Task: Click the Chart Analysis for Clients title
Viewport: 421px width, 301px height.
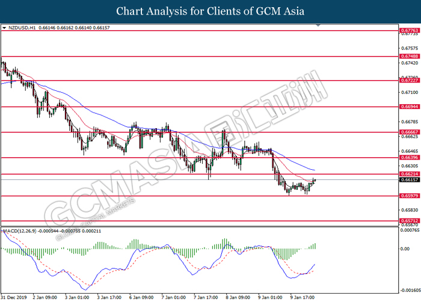Action: (210, 11)
